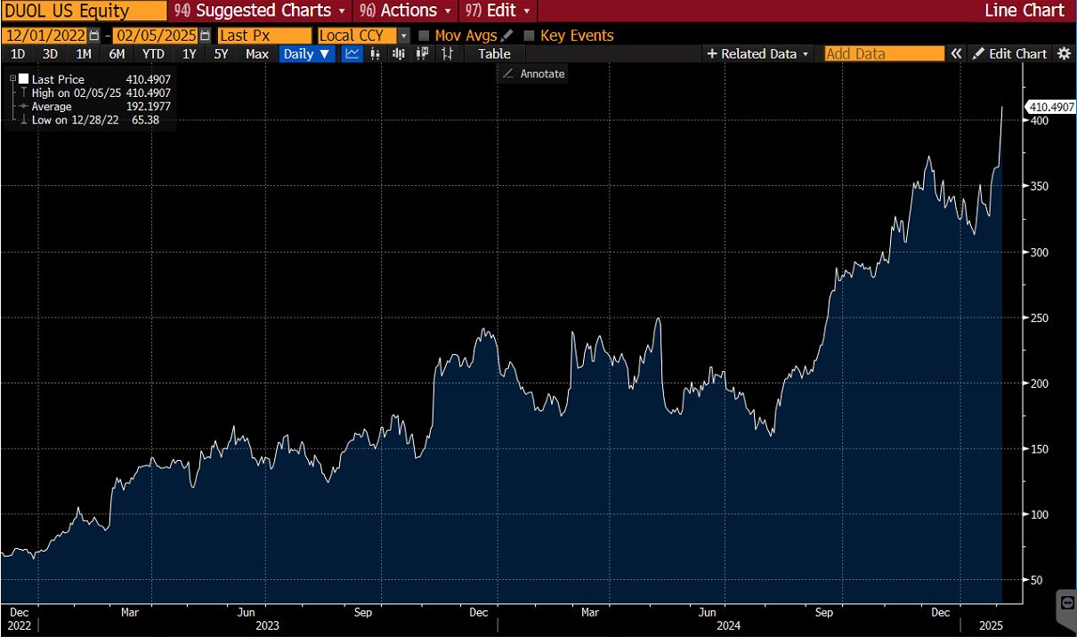Enable the Key Events checkbox
The height and width of the screenshot is (637, 1077).
pyautogui.click(x=530, y=36)
